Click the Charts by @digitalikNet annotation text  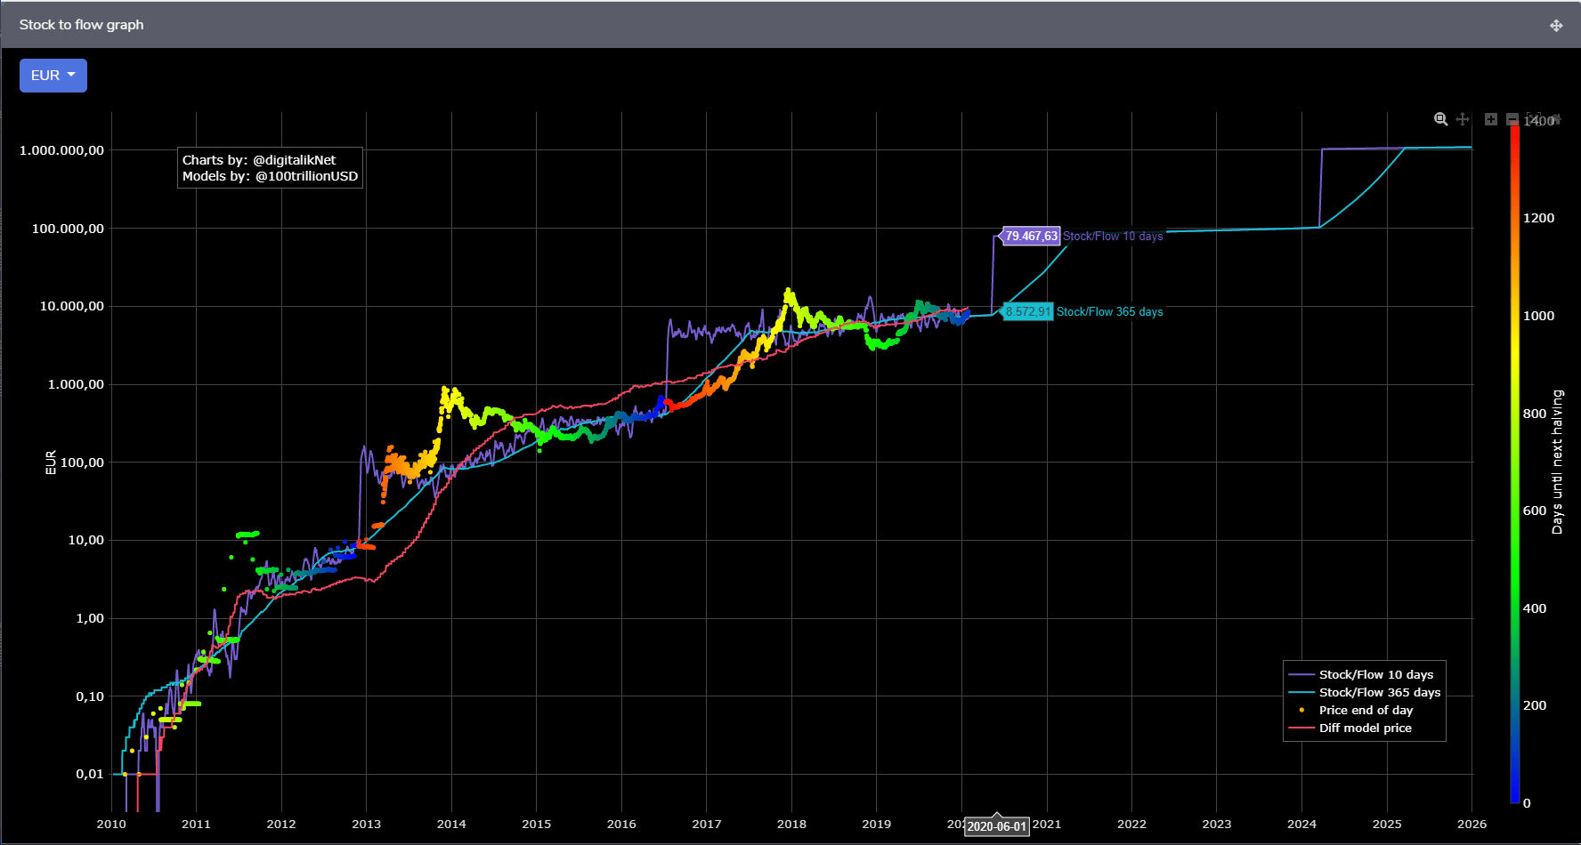(x=259, y=160)
